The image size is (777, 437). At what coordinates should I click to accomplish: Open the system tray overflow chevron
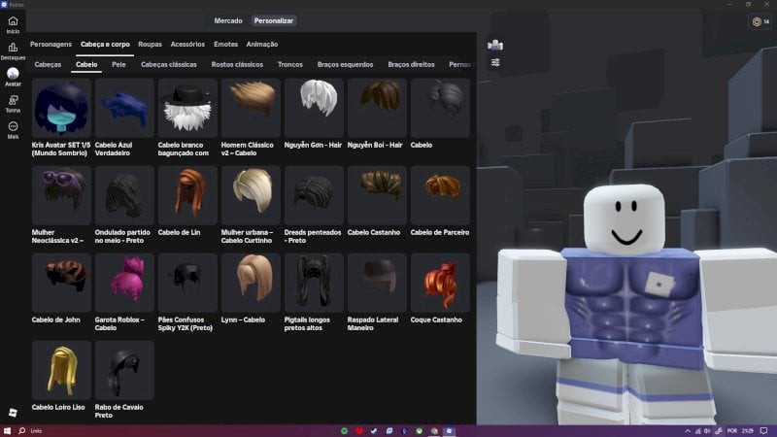(x=688, y=431)
